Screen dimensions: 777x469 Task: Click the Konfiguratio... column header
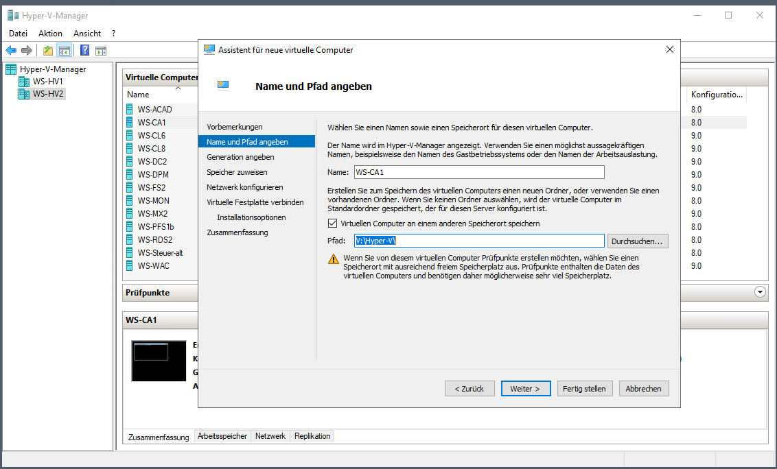[717, 95]
